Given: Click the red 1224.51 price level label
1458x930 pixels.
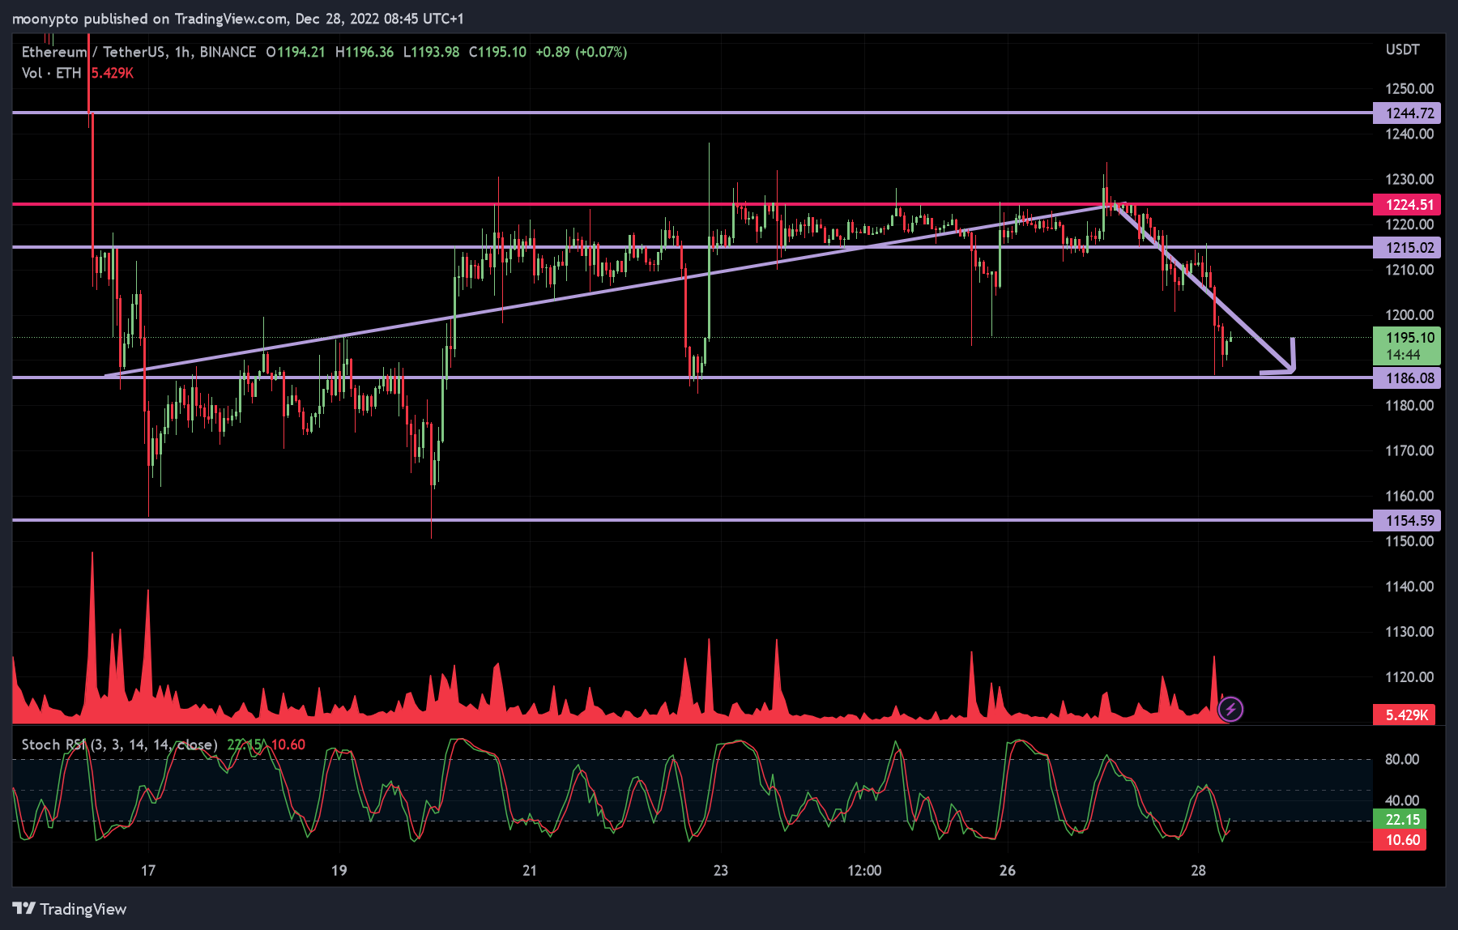Looking at the screenshot, I should tap(1407, 205).
